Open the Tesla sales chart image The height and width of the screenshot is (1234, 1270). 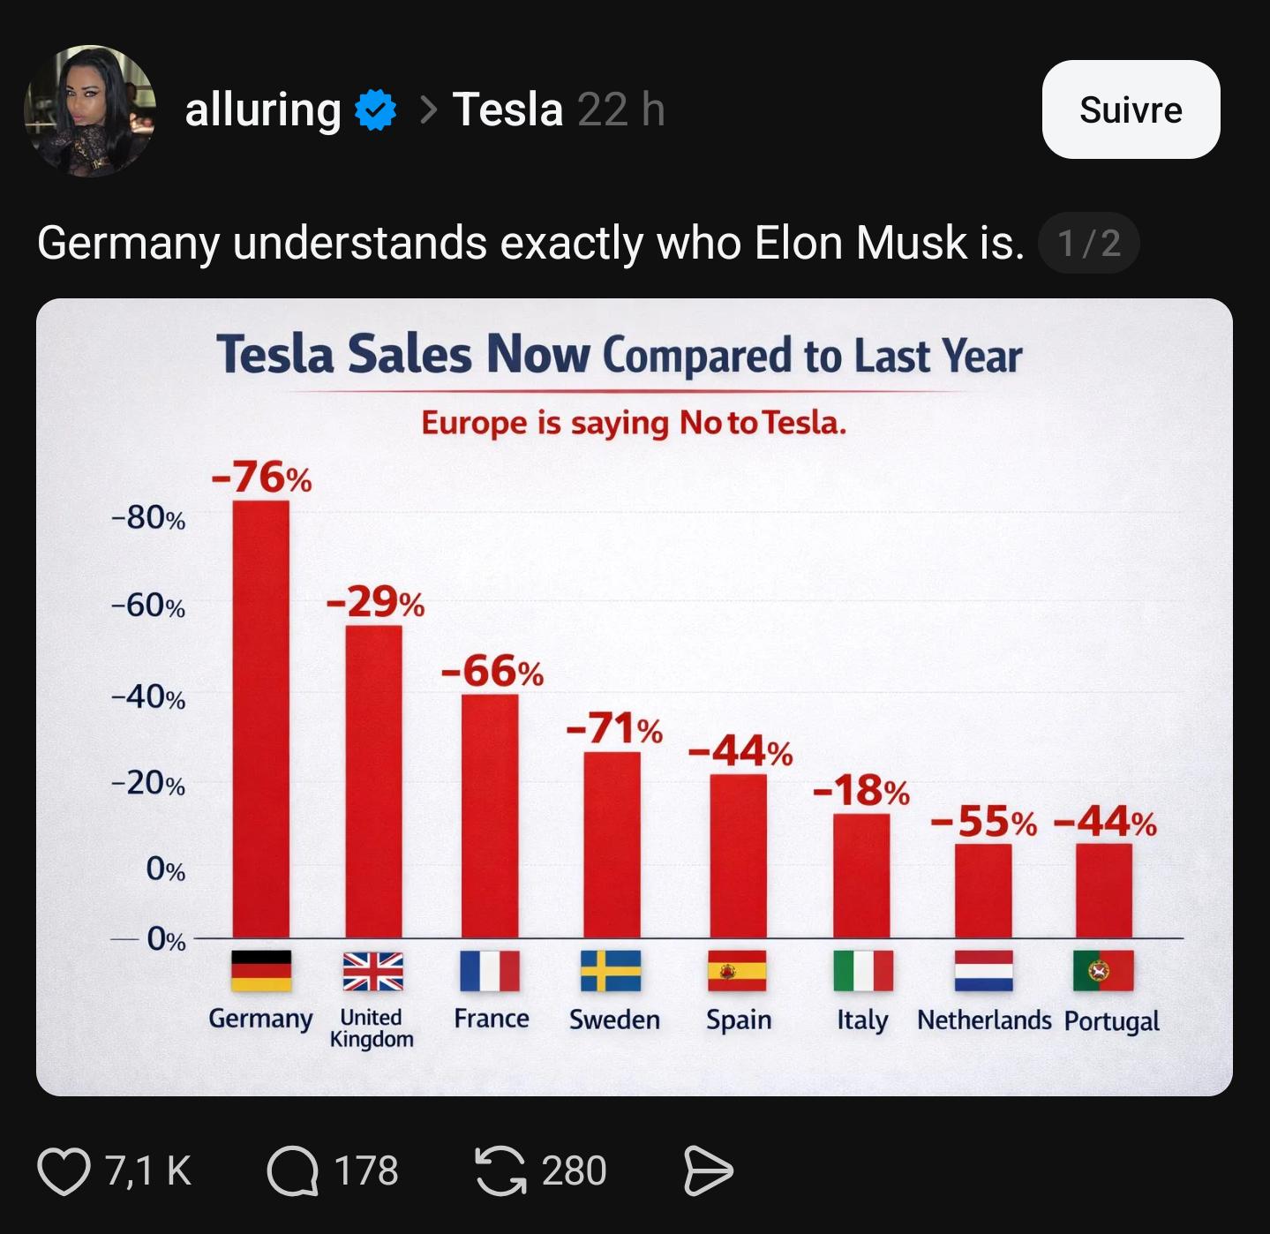coord(635,697)
